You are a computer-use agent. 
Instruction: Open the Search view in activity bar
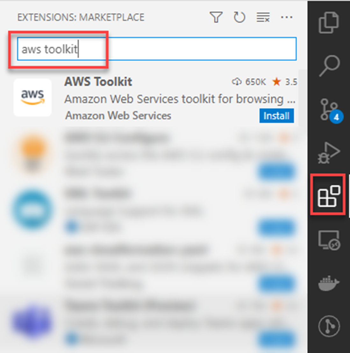pos(329,66)
